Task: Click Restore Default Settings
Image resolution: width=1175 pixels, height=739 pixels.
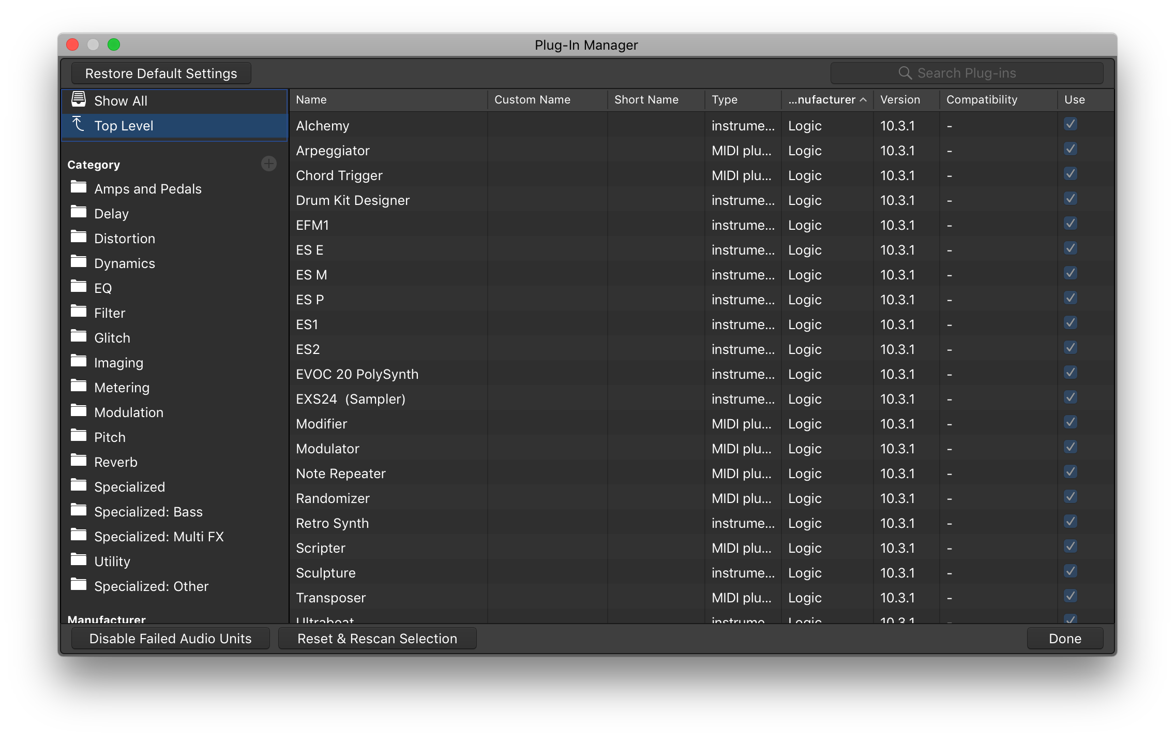Action: tap(161, 73)
